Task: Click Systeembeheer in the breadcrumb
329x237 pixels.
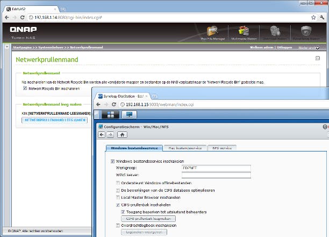Action: pyautogui.click(x=51, y=47)
